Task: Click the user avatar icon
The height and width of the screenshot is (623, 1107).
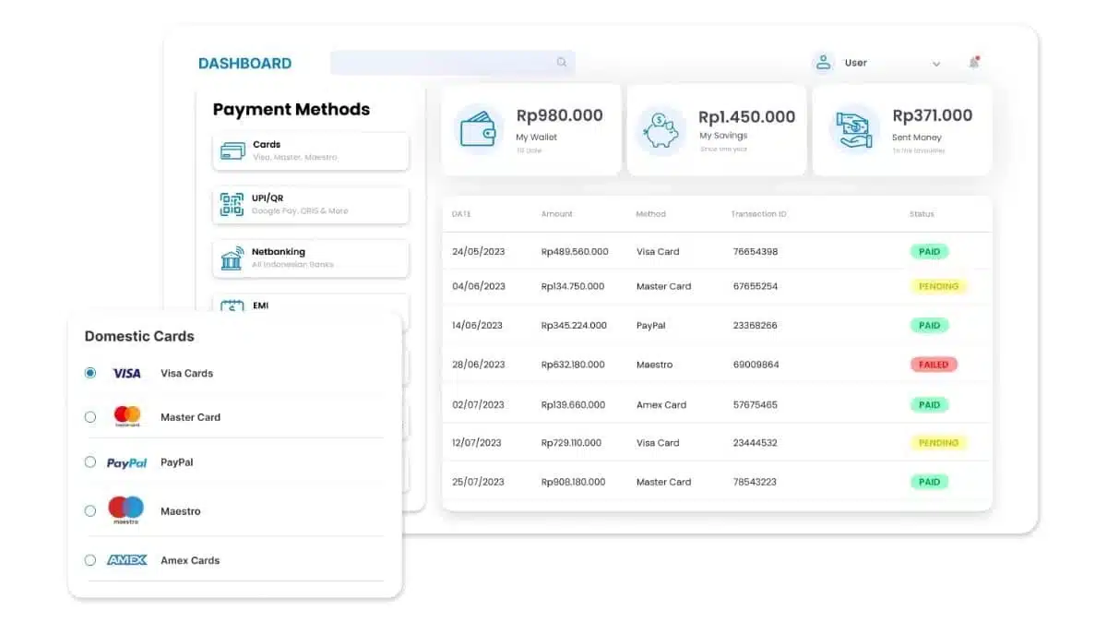Action: tap(823, 63)
